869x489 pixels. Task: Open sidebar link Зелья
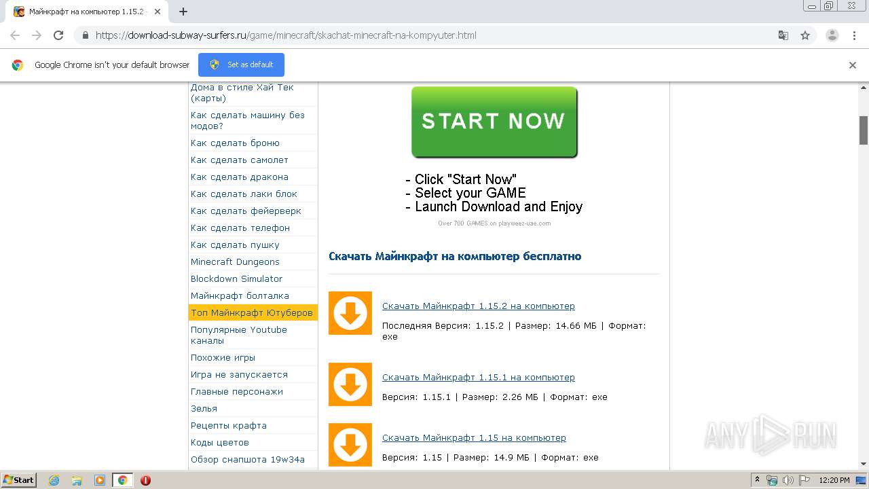click(x=204, y=409)
